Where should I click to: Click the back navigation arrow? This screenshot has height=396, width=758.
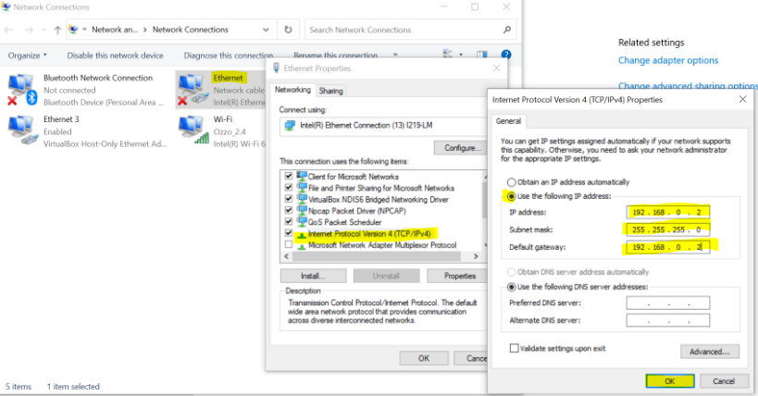8,30
